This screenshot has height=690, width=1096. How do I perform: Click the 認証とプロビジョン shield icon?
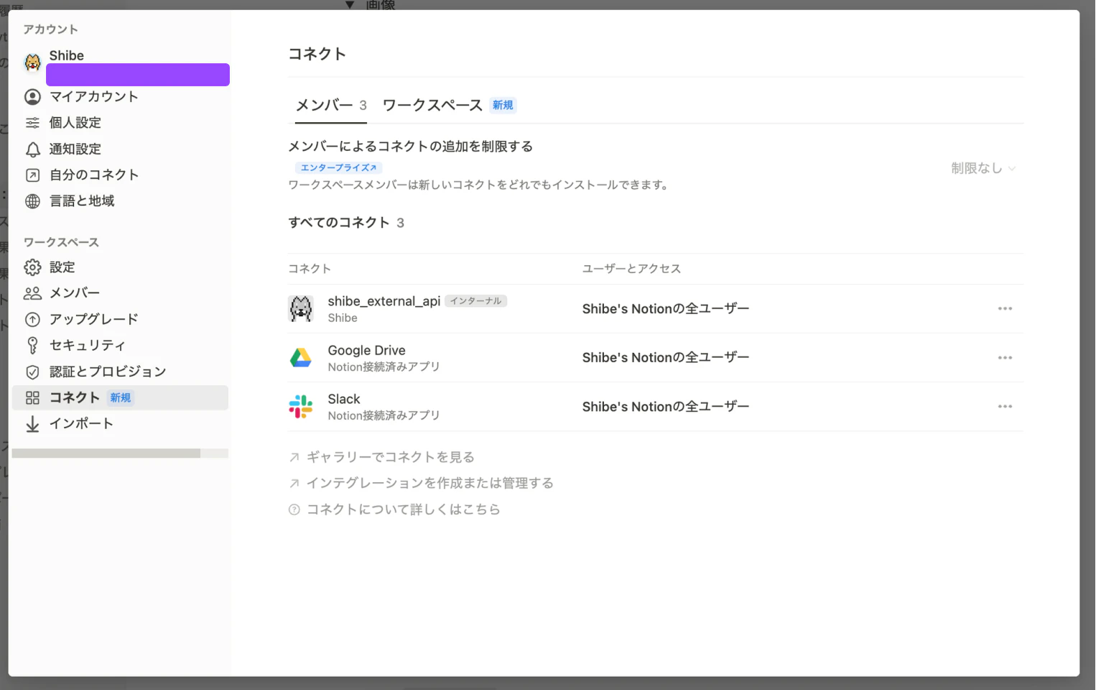32,372
